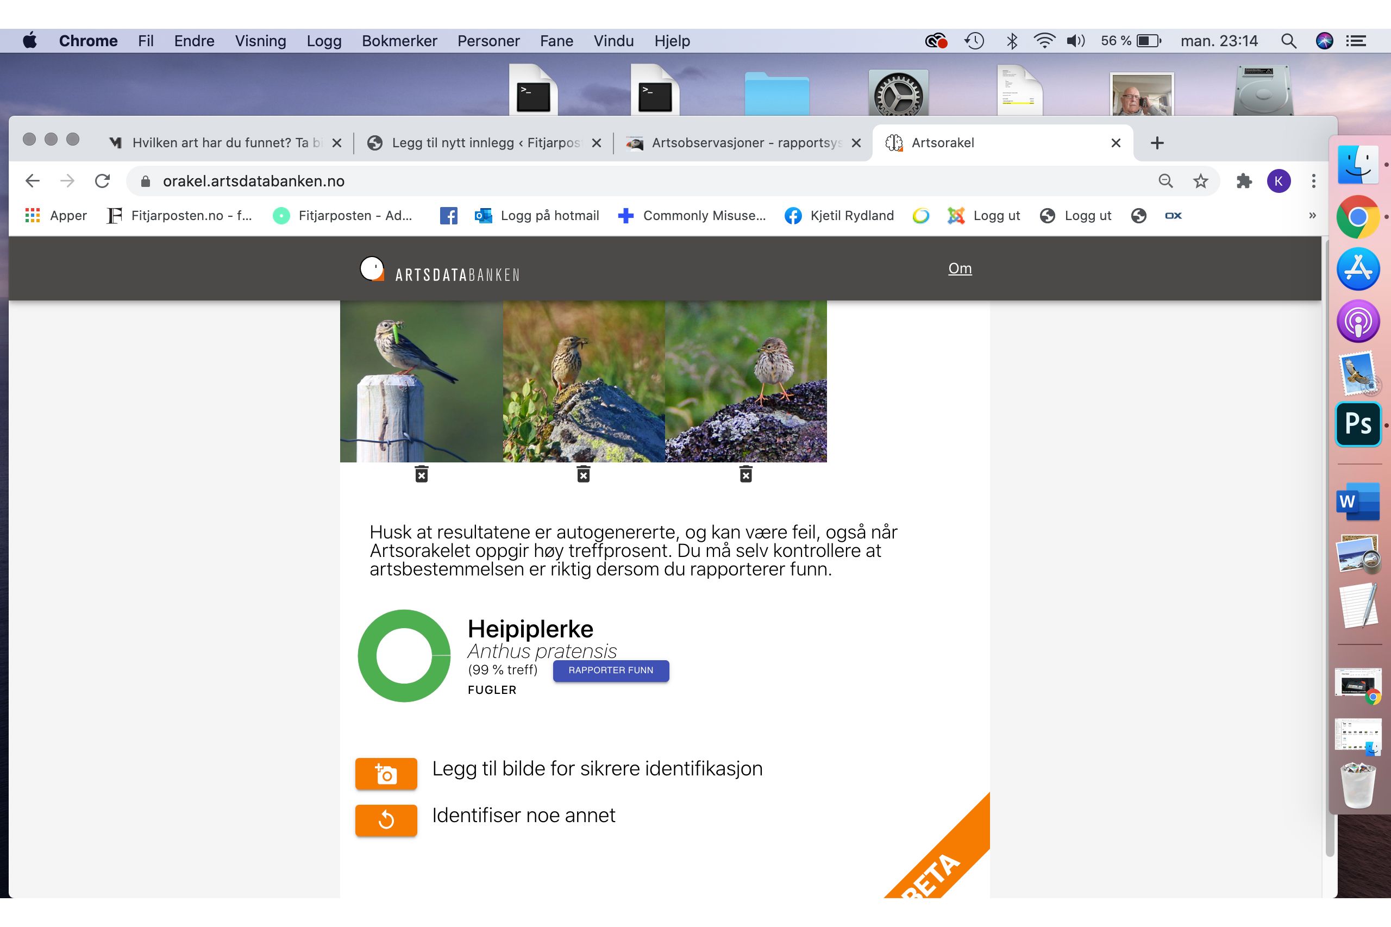Open the Chrome extensions puzzle icon

click(1244, 181)
